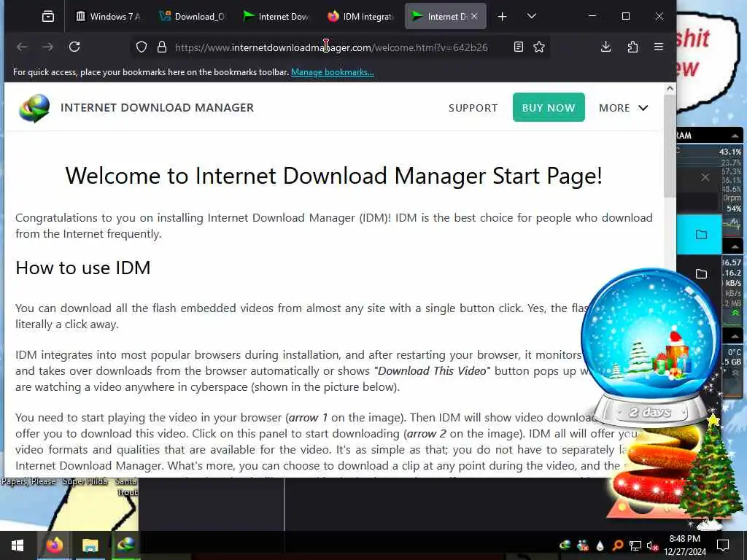Close the active Internet Download Manager tab
The width and height of the screenshot is (747, 560).
click(x=474, y=16)
